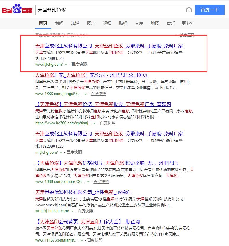Go to the 贴吧 tab
229x246 pixels.
point(123,23)
